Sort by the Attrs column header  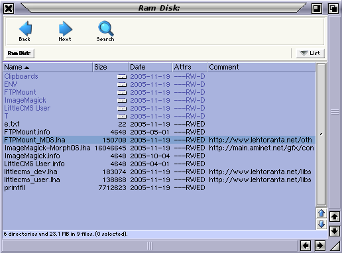coord(190,67)
